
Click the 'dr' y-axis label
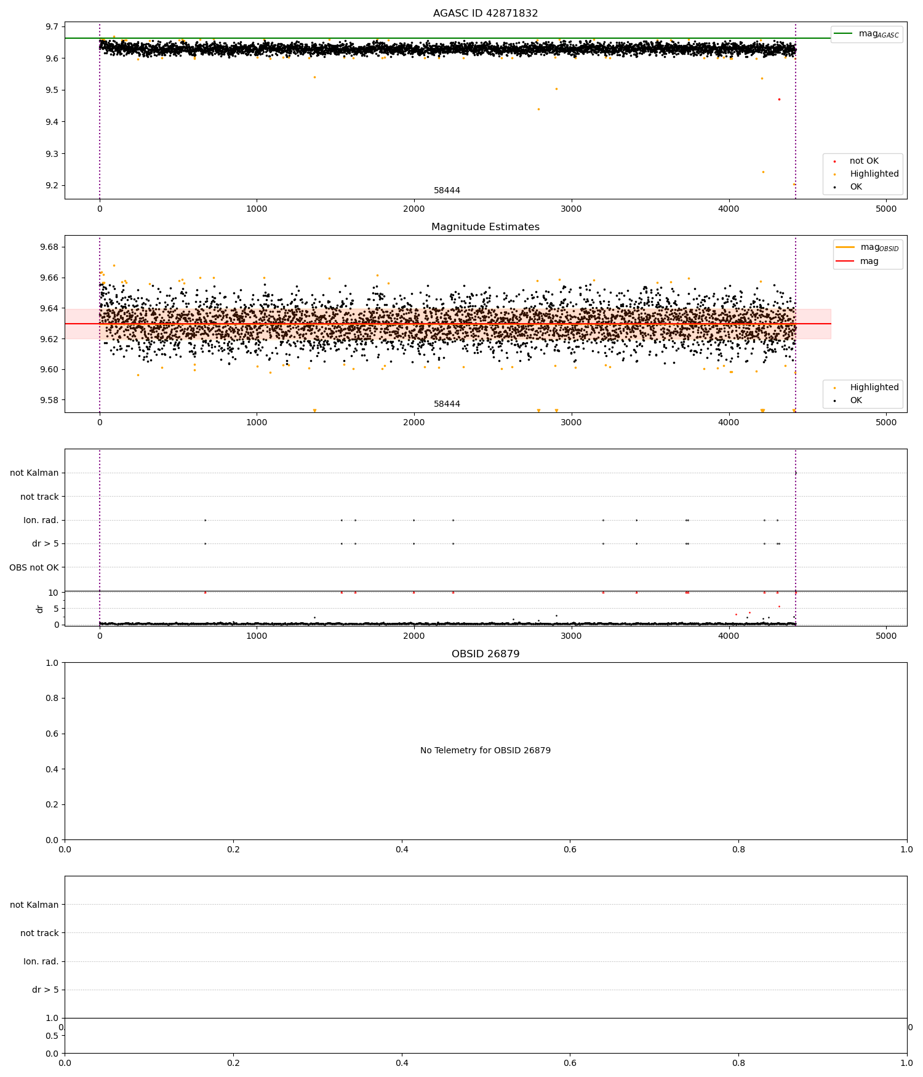tap(40, 609)
